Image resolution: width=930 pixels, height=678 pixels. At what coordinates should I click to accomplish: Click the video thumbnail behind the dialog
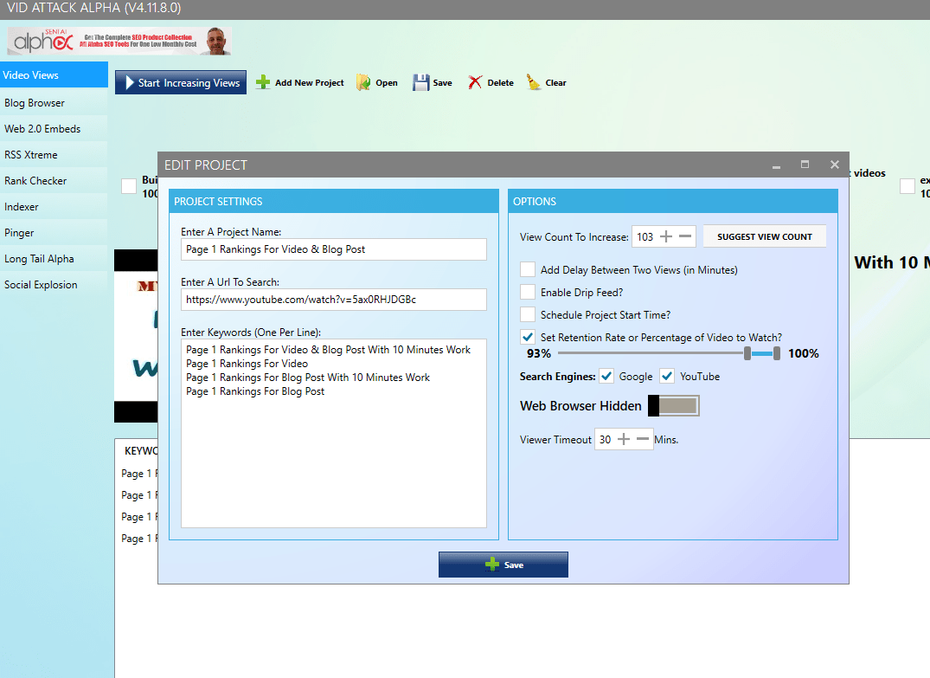[x=136, y=336]
